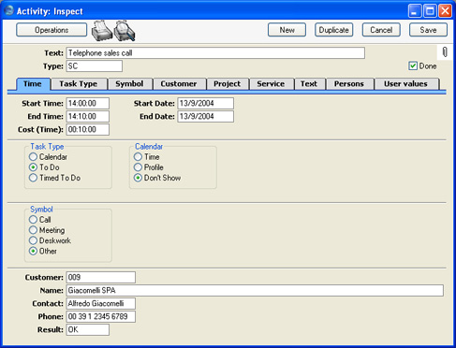This screenshot has height=348, width=456.
Task: Click the Save button
Action: (x=428, y=30)
